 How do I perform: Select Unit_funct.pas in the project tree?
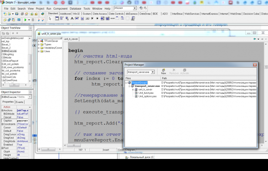tap(146, 93)
